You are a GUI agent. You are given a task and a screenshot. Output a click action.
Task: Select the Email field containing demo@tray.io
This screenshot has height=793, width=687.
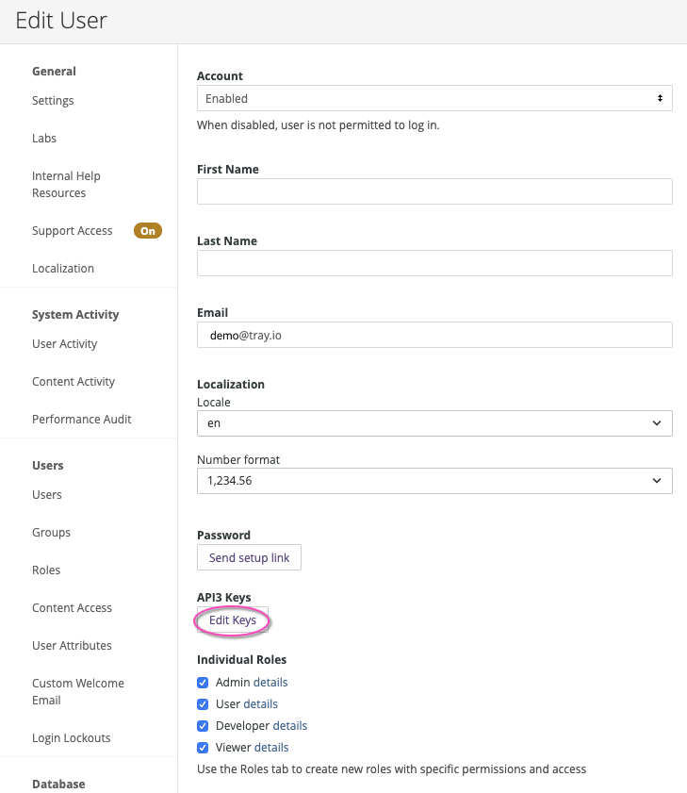[433, 335]
